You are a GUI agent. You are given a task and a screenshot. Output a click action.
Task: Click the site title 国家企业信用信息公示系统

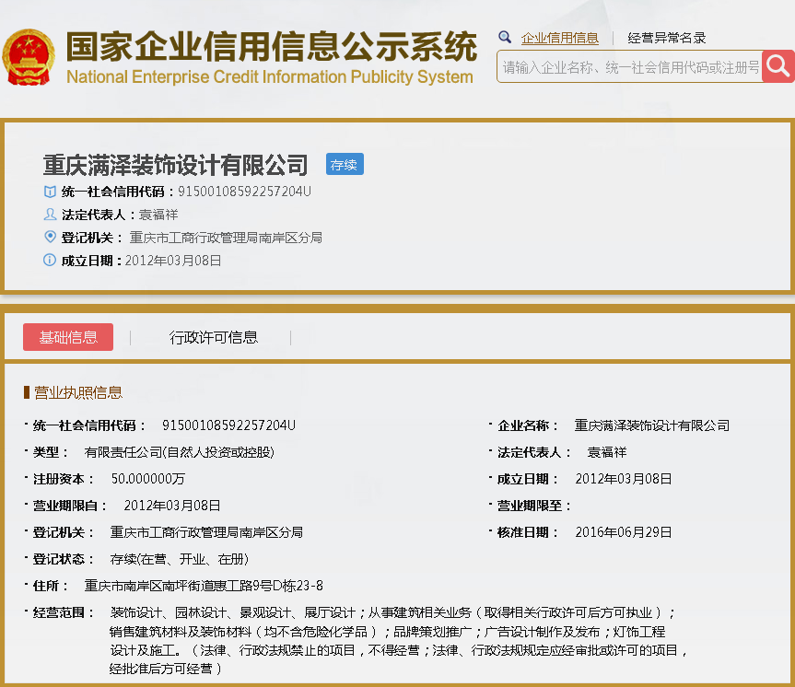(272, 46)
